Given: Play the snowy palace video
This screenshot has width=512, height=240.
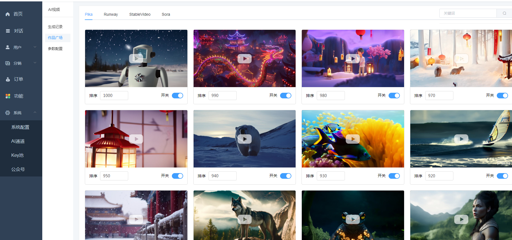Looking at the screenshot, I should tap(136, 219).
